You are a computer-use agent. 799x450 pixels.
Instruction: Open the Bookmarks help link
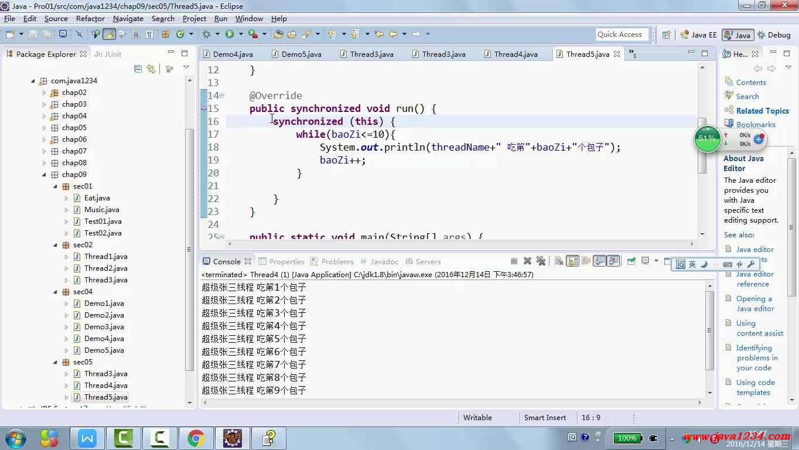(x=756, y=124)
